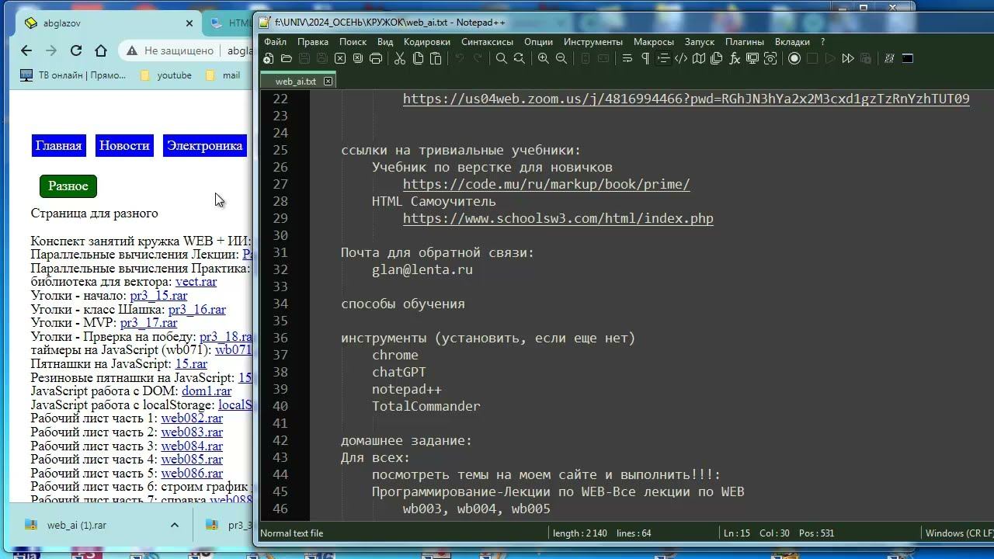The height and width of the screenshot is (559, 994).
Task: Zoom out on the editor text
Action: [561, 58]
